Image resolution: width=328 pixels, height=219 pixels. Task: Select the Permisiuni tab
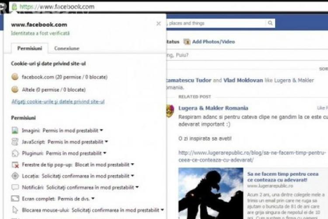click(x=30, y=49)
